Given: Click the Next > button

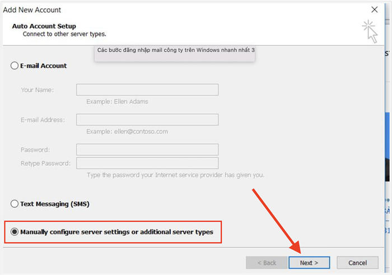Looking at the screenshot, I should (x=309, y=263).
